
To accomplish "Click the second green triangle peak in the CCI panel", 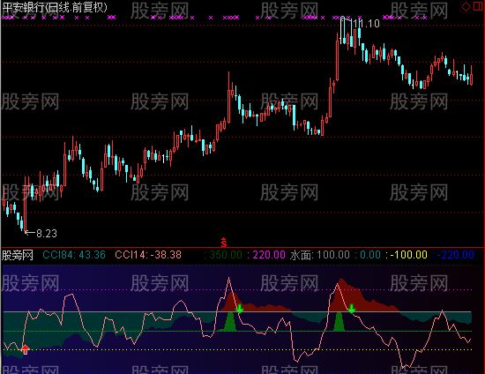I will [x=339, y=322].
